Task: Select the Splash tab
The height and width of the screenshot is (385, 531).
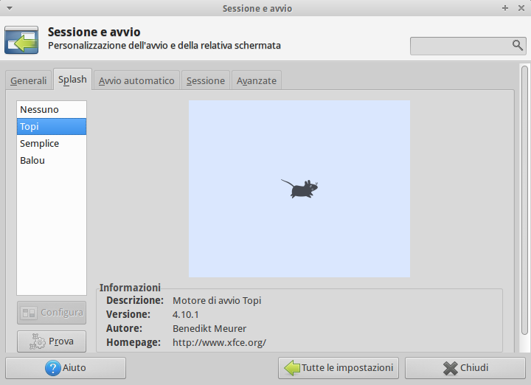Action: [73, 80]
